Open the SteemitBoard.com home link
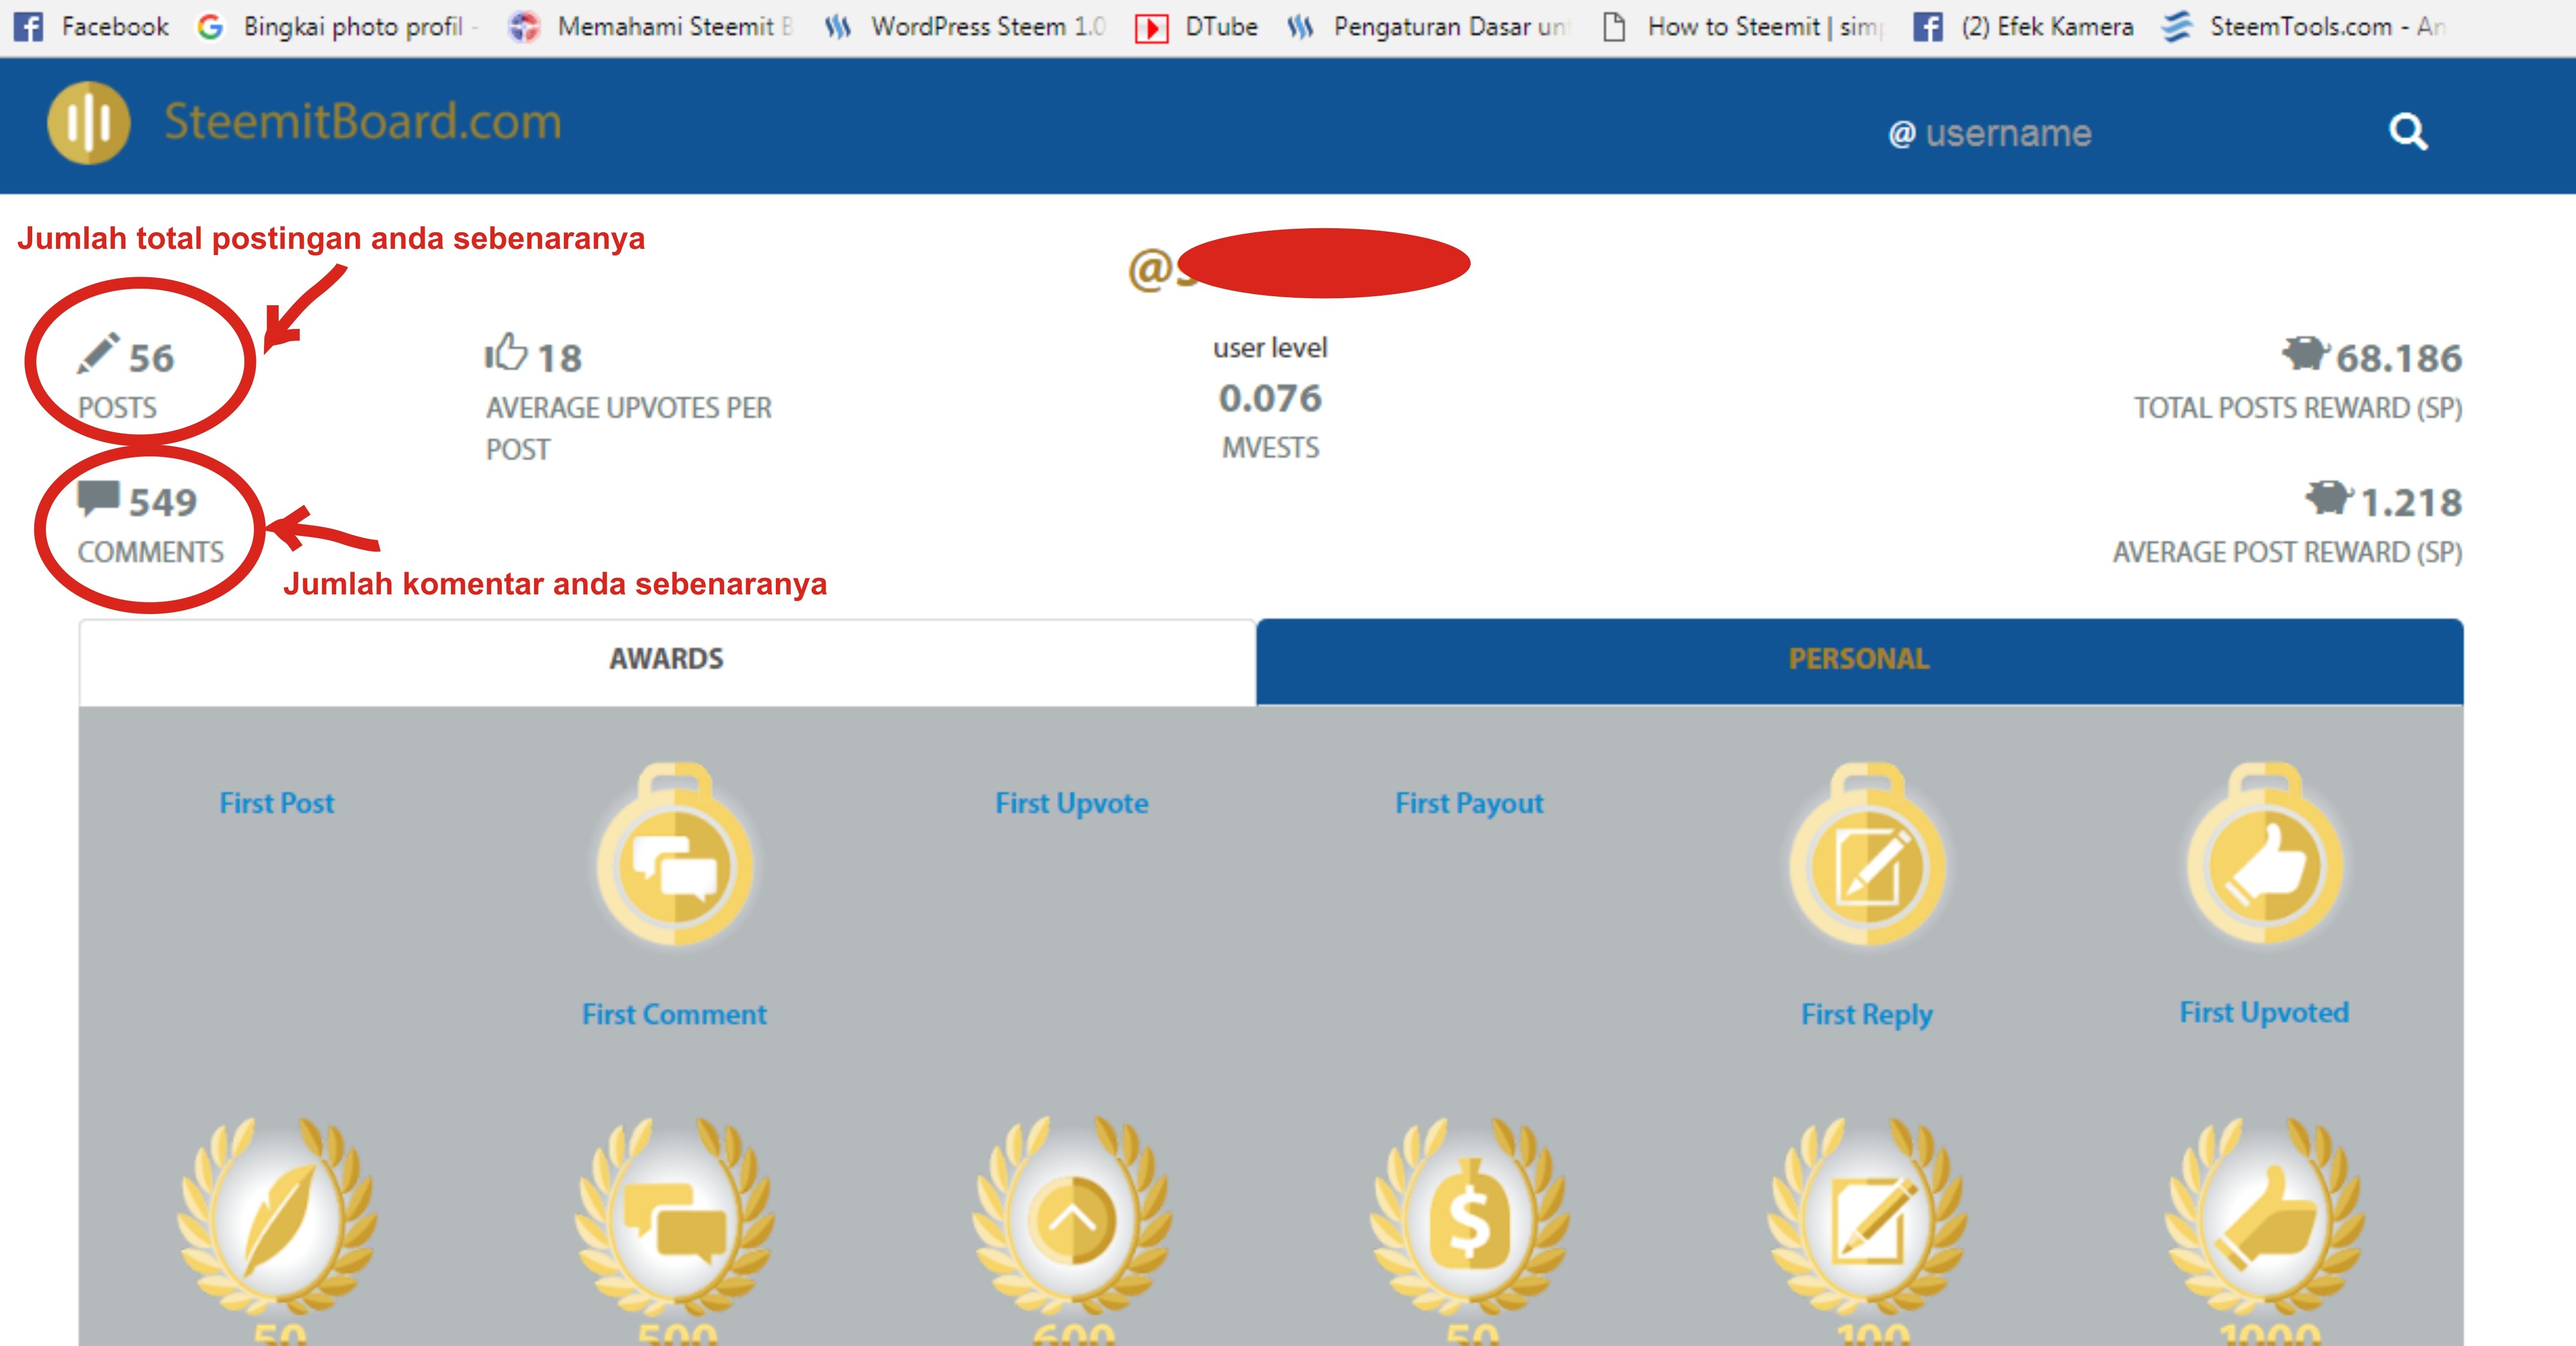This screenshot has height=1346, width=2576. (x=362, y=122)
